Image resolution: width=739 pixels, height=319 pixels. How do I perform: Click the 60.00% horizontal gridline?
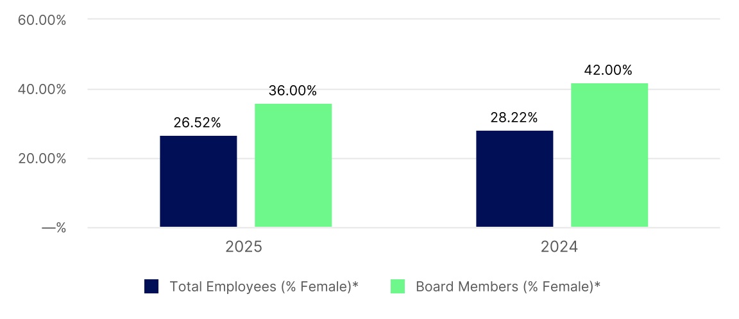tap(404, 19)
